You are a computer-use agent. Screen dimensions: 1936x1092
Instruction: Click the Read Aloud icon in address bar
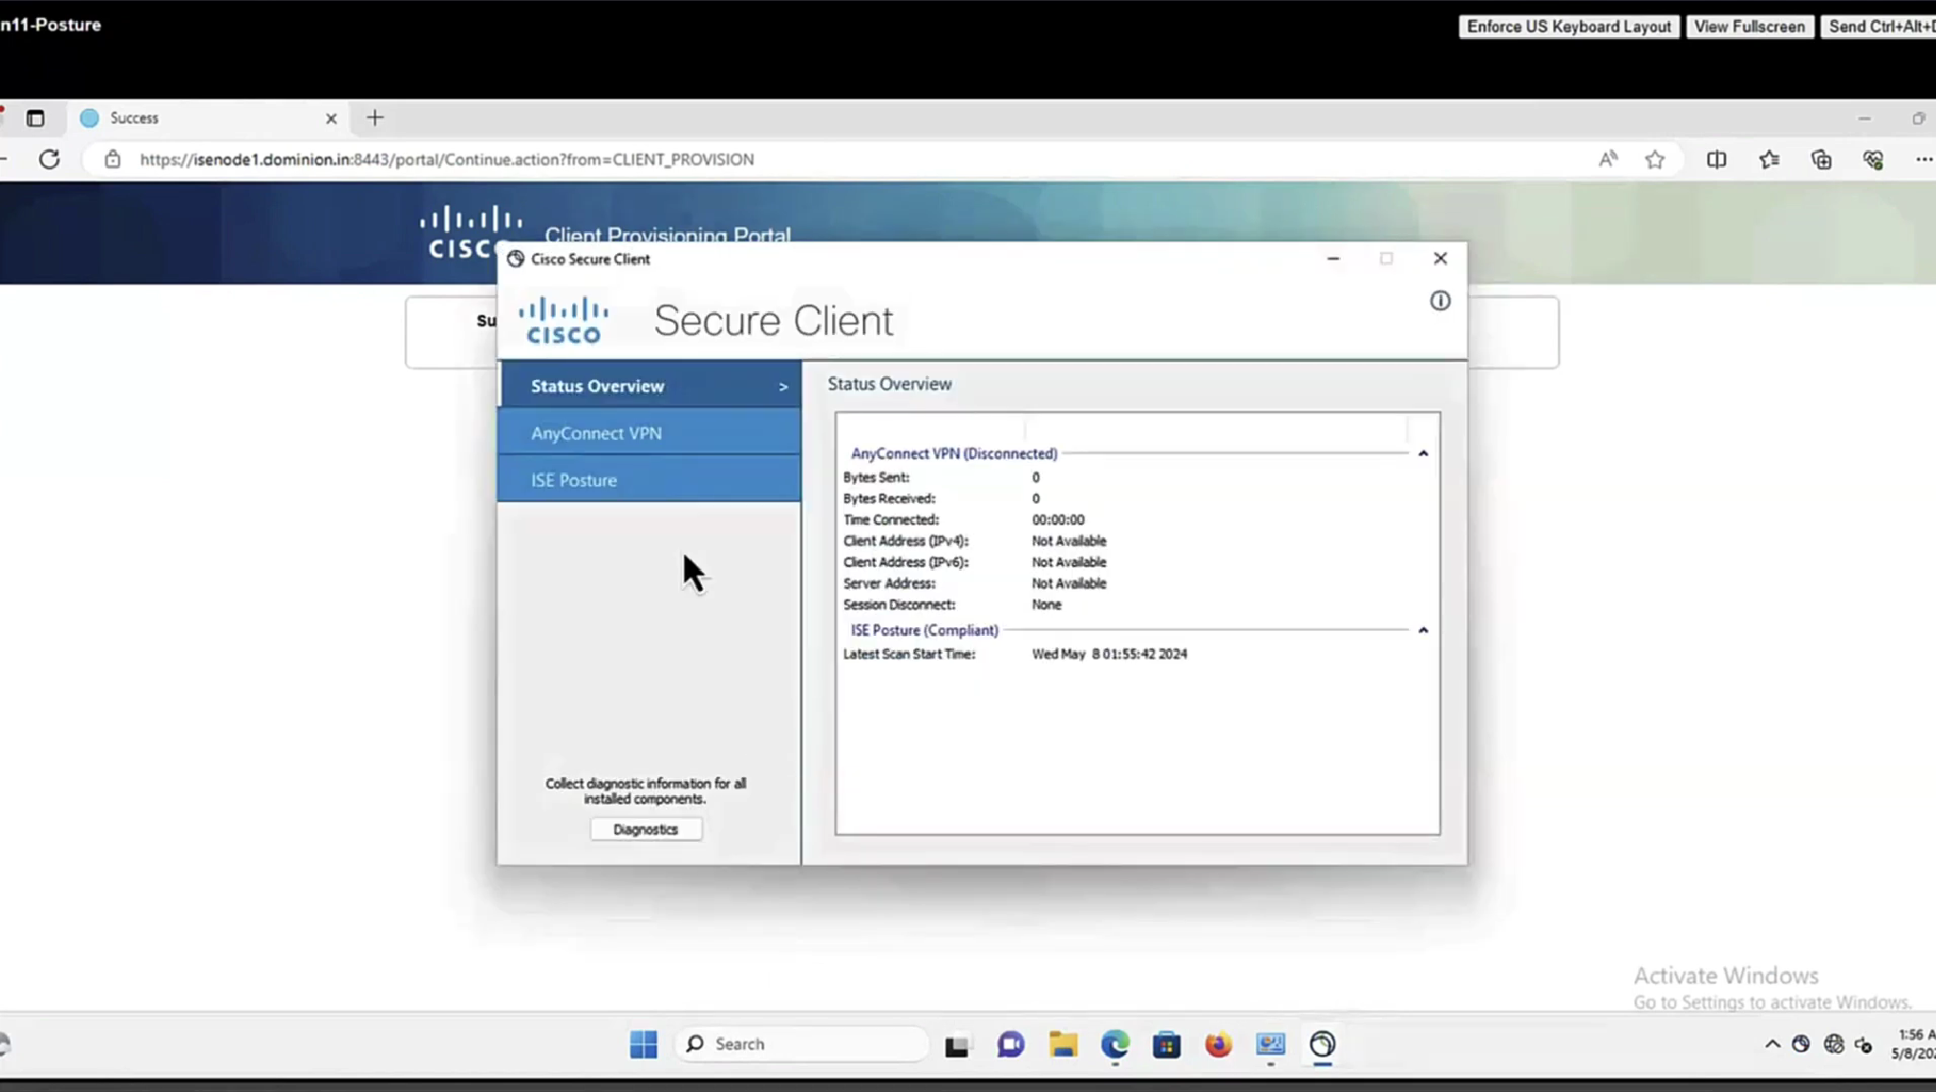point(1607,159)
